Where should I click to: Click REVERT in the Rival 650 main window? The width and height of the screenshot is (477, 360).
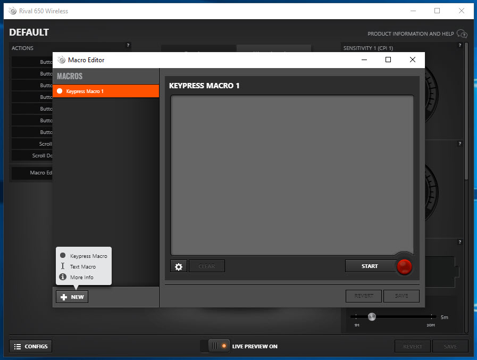pyautogui.click(x=413, y=346)
